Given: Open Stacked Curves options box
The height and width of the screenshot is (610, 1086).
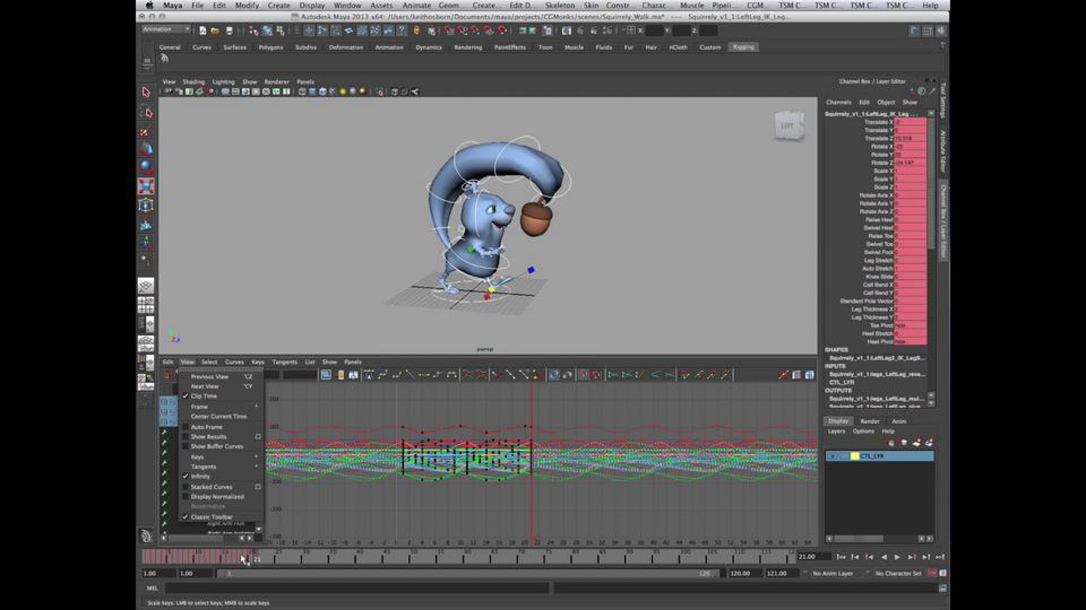Looking at the screenshot, I should 258,487.
